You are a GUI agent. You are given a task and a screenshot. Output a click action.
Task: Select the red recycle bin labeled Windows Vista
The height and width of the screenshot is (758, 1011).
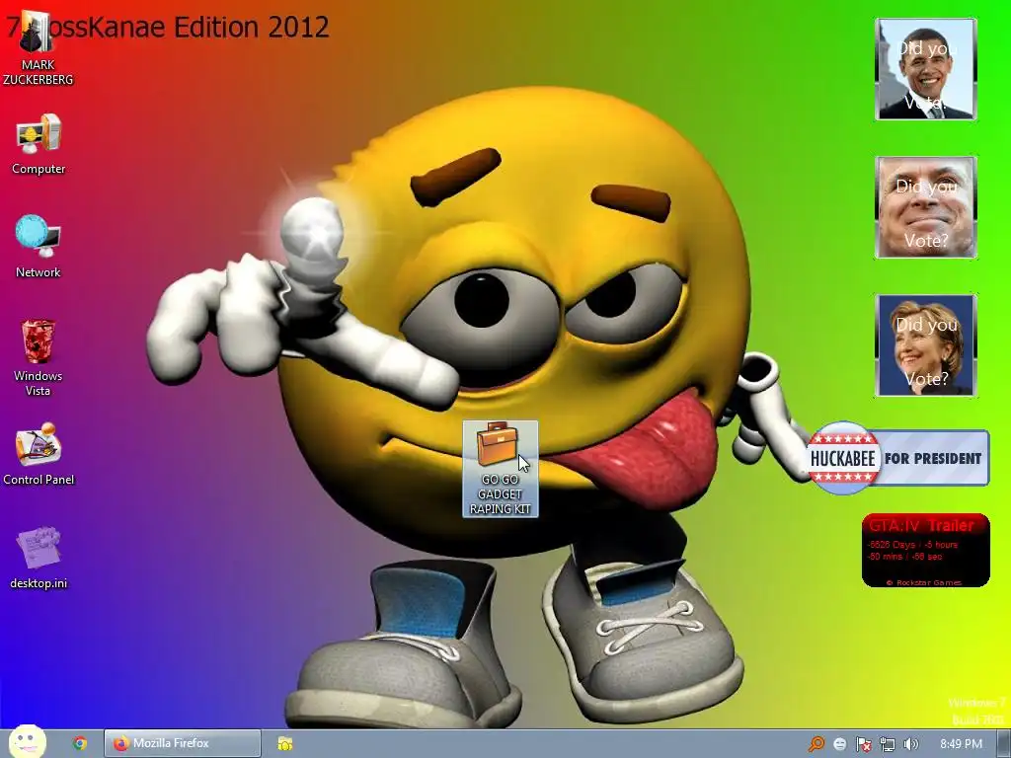(39, 357)
